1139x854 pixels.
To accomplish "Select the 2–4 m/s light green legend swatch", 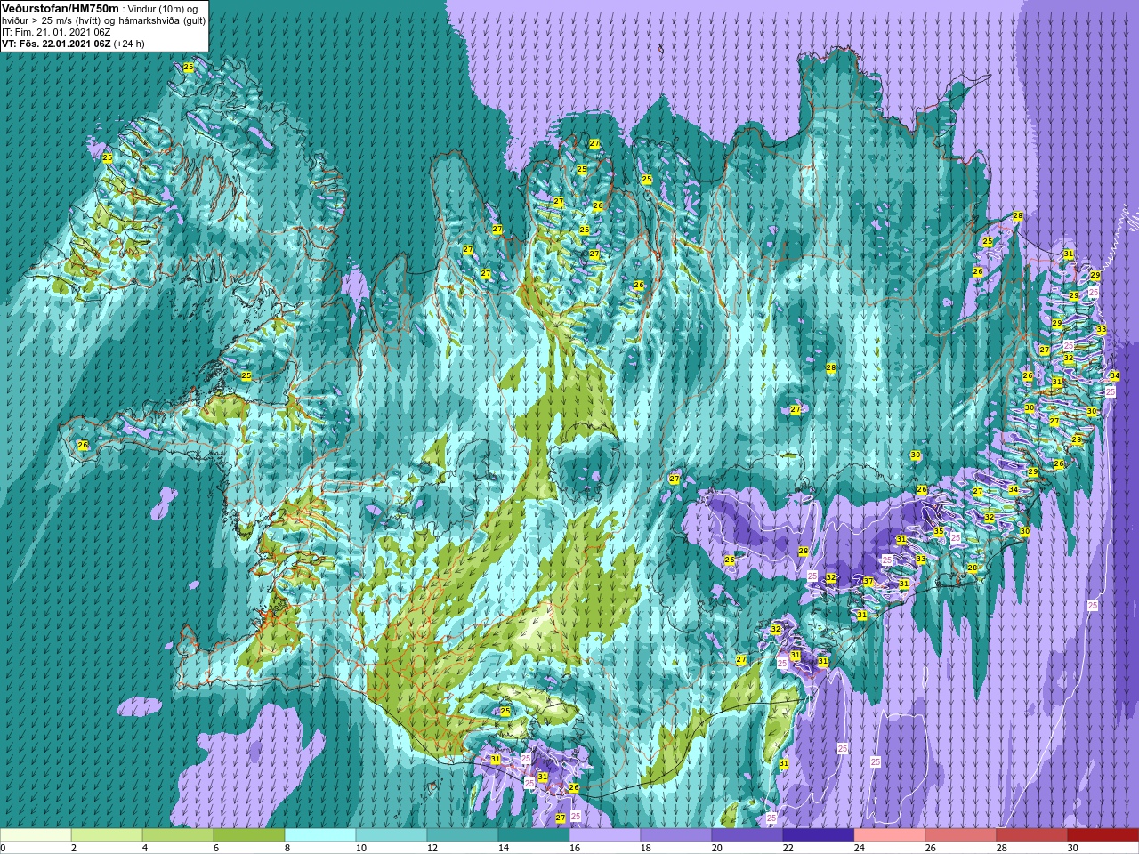I will (107, 835).
